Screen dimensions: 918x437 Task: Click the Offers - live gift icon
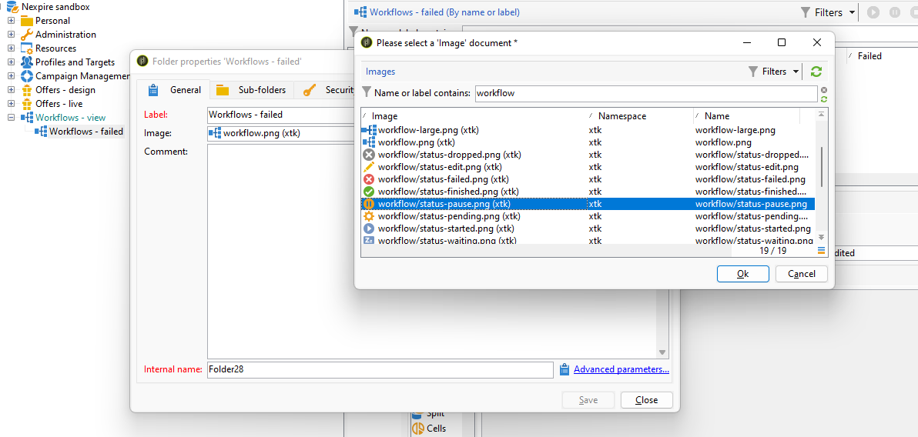pyautogui.click(x=27, y=104)
